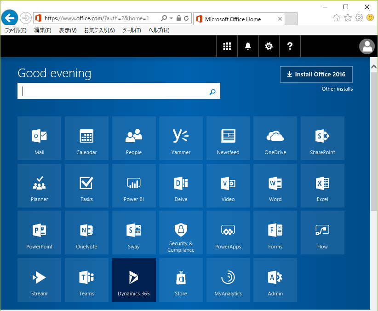378x311 pixels.
Task: Select the Microsoft Office Home tab
Action: (232, 19)
